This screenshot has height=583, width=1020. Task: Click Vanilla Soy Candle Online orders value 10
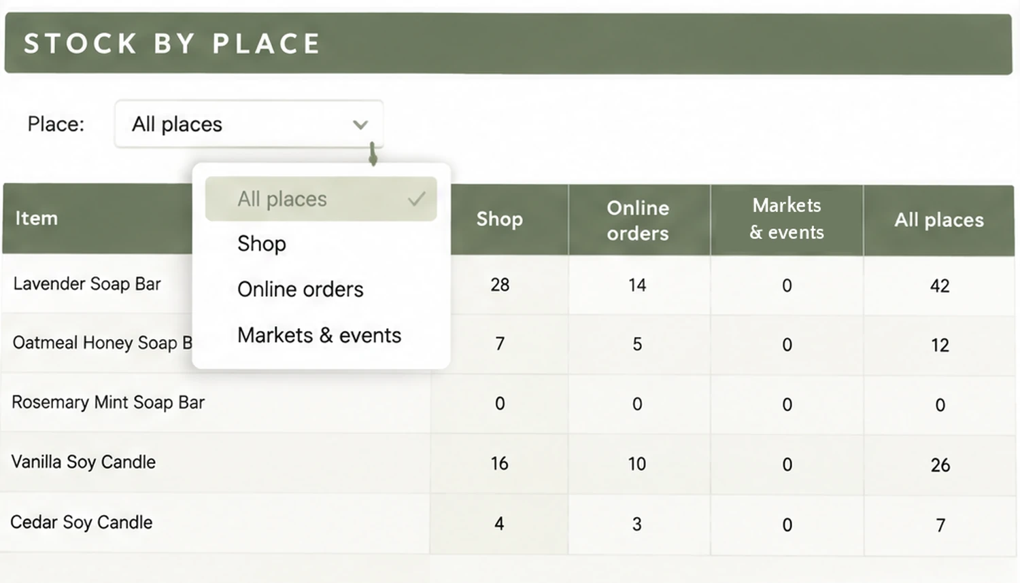tap(637, 464)
